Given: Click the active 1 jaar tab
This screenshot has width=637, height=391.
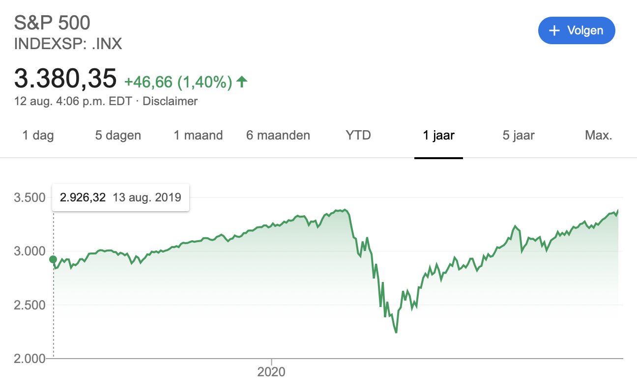Looking at the screenshot, I should coord(438,135).
